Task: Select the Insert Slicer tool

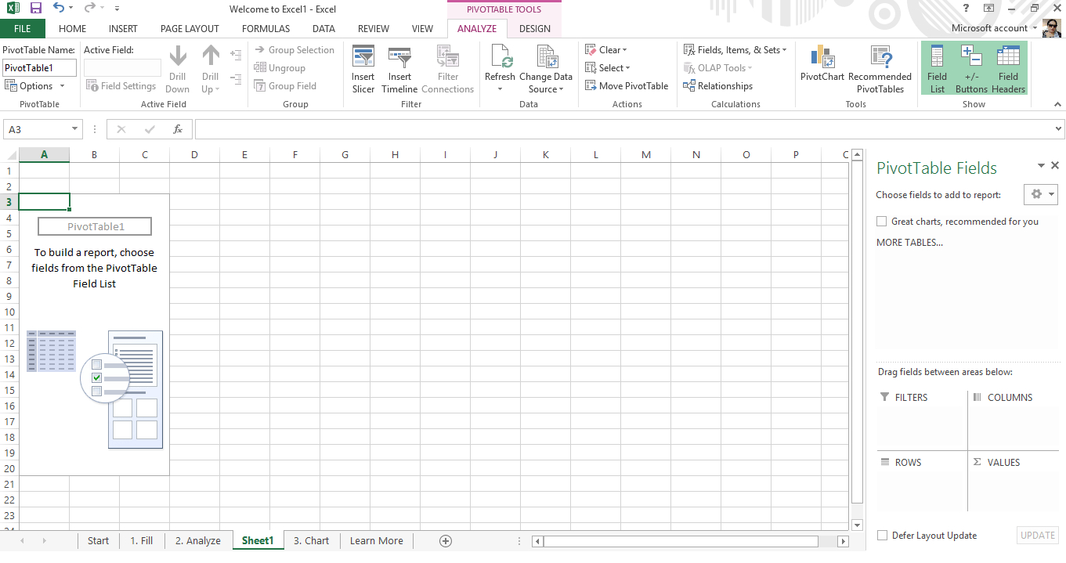Action: (x=363, y=68)
